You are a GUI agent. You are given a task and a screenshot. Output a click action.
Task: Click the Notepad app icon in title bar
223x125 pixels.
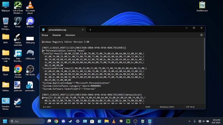pos(43,30)
